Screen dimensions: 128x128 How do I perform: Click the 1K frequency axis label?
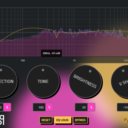(x=74, y=60)
